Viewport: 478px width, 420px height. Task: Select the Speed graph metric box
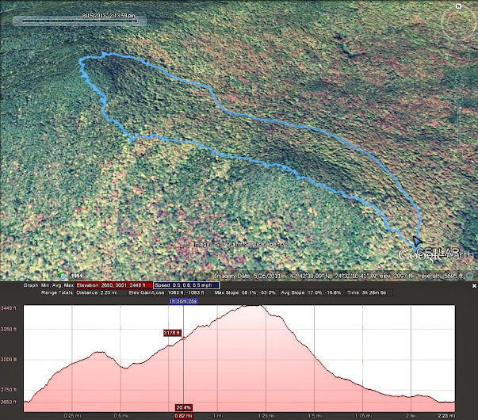[x=186, y=285]
